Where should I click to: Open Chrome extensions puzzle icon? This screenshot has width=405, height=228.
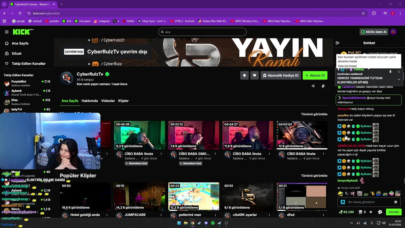click(374, 13)
